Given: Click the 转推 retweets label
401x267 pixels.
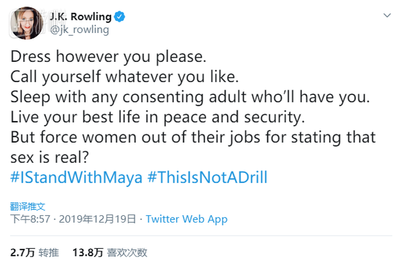Looking at the screenshot, I should tap(49, 253).
